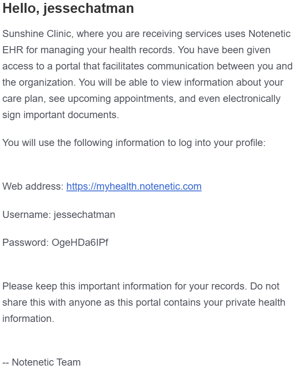The image size is (295, 371).
Task: Click the "Please keep this important information" line
Action: click(x=141, y=286)
